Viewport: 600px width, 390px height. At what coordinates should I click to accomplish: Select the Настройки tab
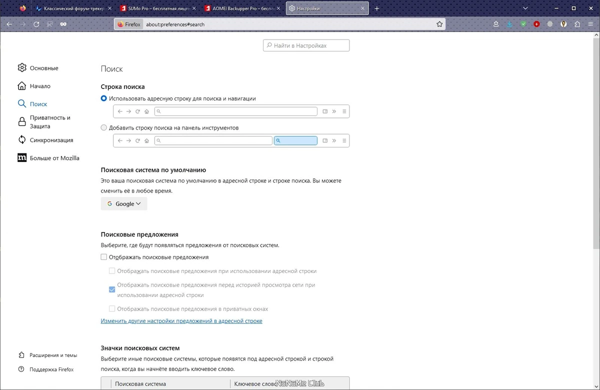click(x=327, y=8)
